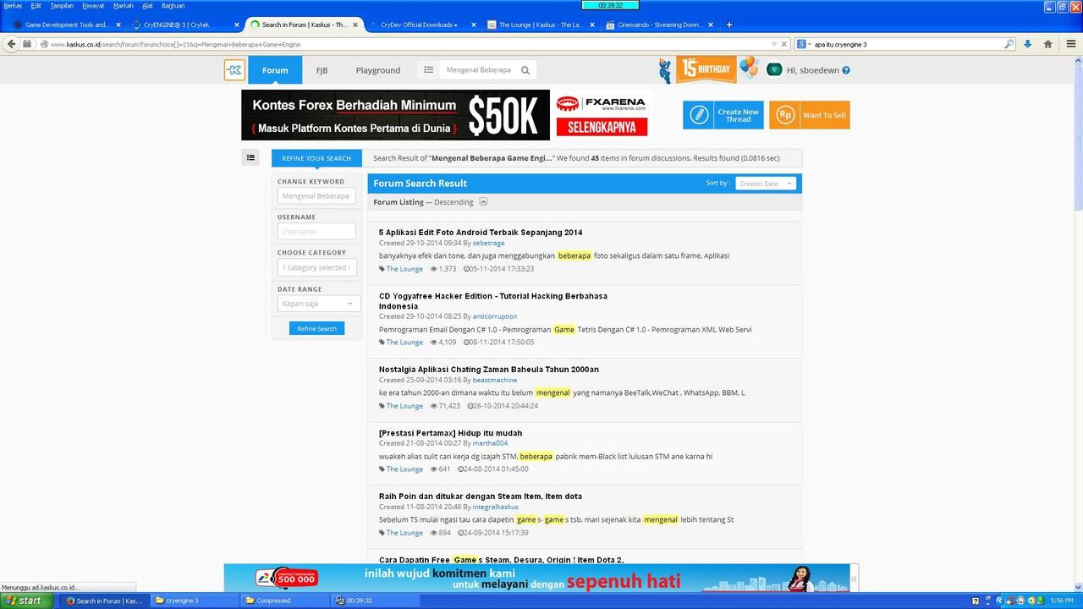
Task: Click the help question mark beside sboedewn
Action: point(846,70)
